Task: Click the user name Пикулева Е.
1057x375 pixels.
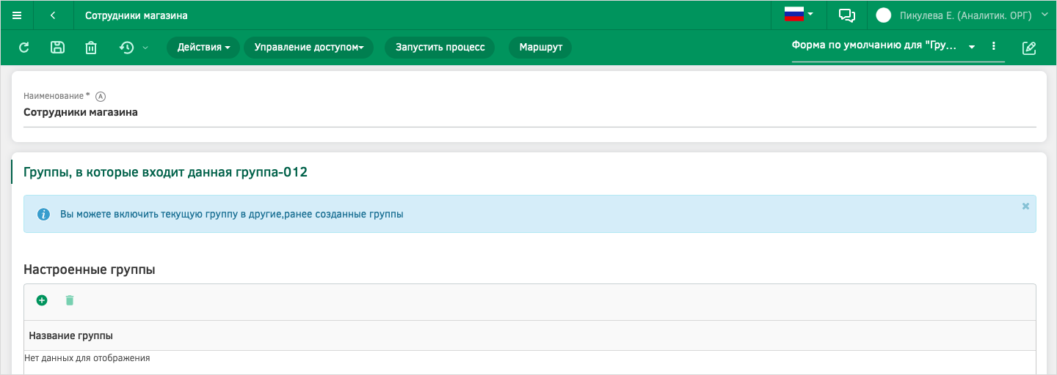Action: point(966,15)
